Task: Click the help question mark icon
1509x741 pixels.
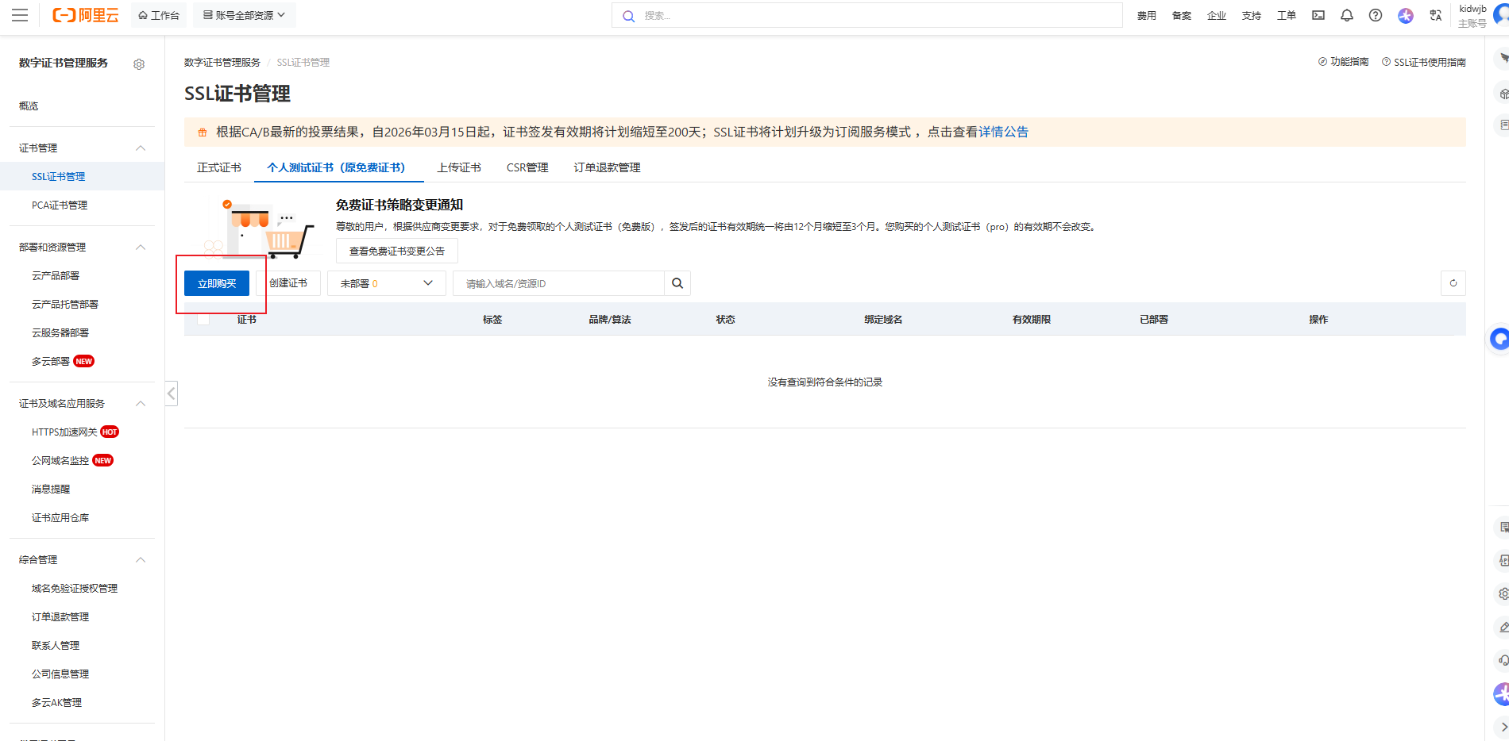Action: 1376,15
